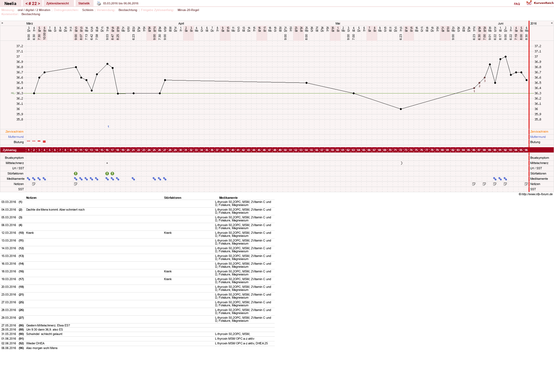The image size is (554, 386).
Task: Select the temperature point on cycle day 16
Action: coord(107,64)
